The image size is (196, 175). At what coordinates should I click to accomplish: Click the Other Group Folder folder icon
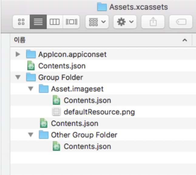point(44,135)
